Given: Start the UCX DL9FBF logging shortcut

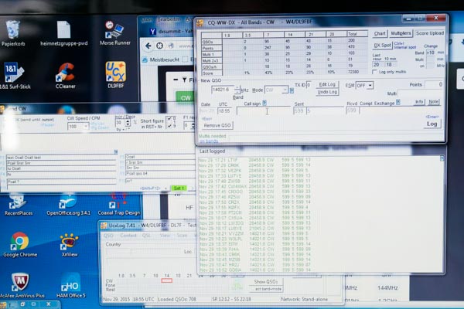Looking at the screenshot, I should 115,73.
